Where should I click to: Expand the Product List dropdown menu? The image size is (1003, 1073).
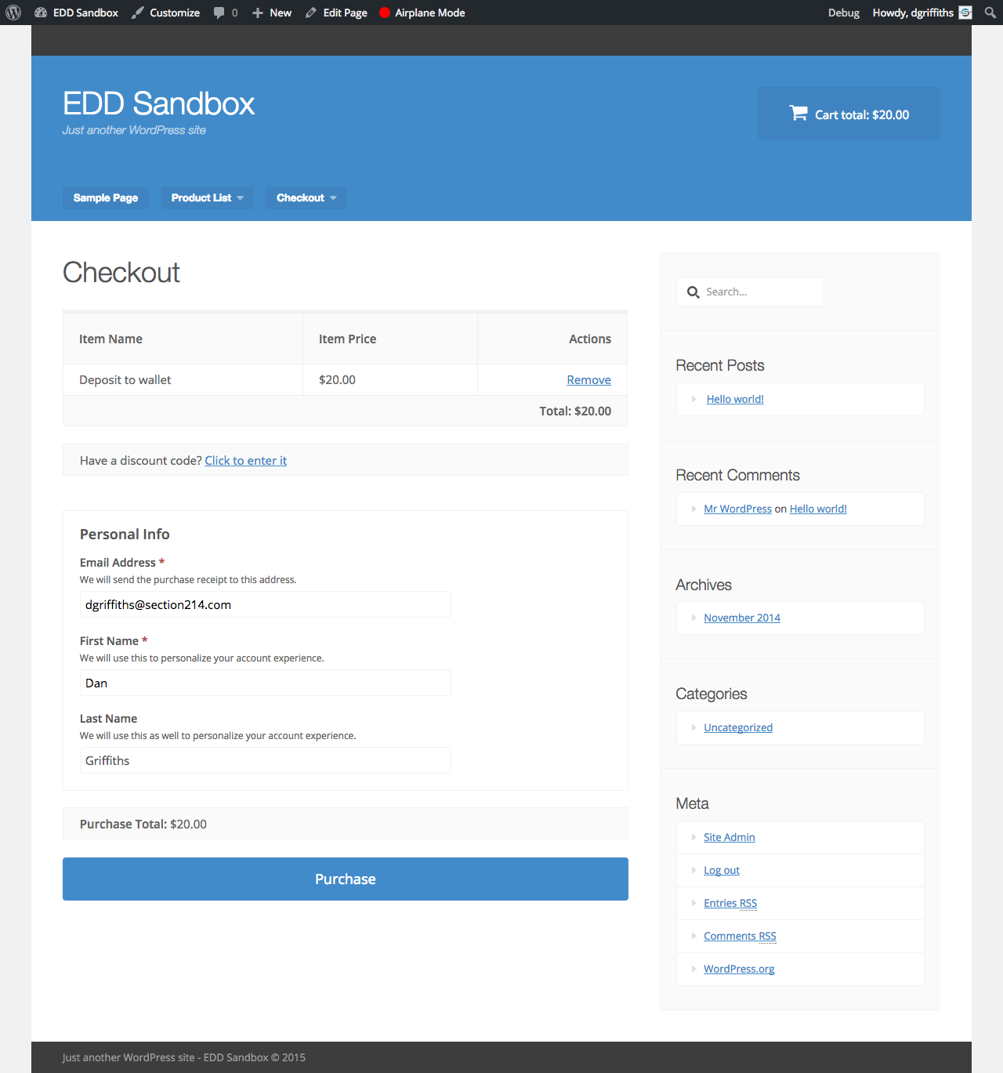[207, 198]
